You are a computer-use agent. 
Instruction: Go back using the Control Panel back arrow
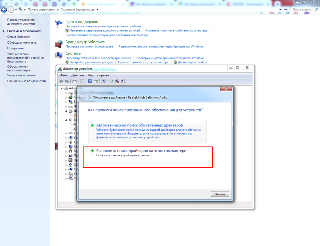[x=4, y=9]
